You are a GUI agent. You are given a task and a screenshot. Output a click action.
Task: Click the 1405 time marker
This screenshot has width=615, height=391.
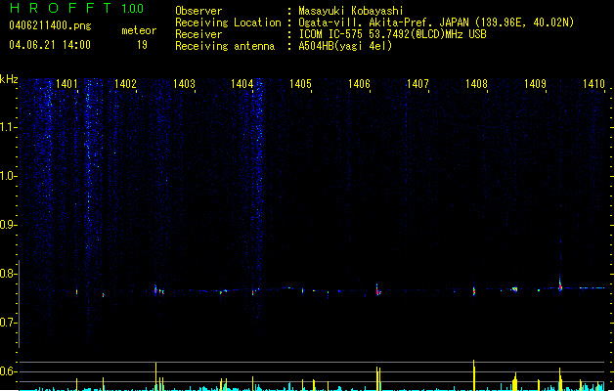pos(300,84)
